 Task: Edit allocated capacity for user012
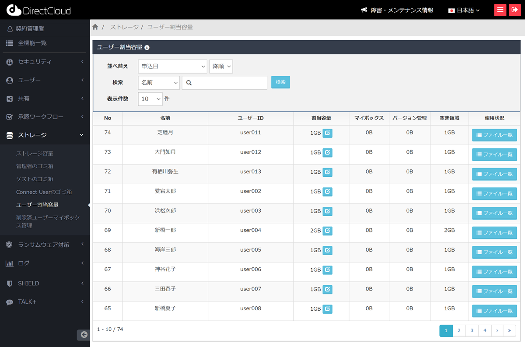pos(327,153)
